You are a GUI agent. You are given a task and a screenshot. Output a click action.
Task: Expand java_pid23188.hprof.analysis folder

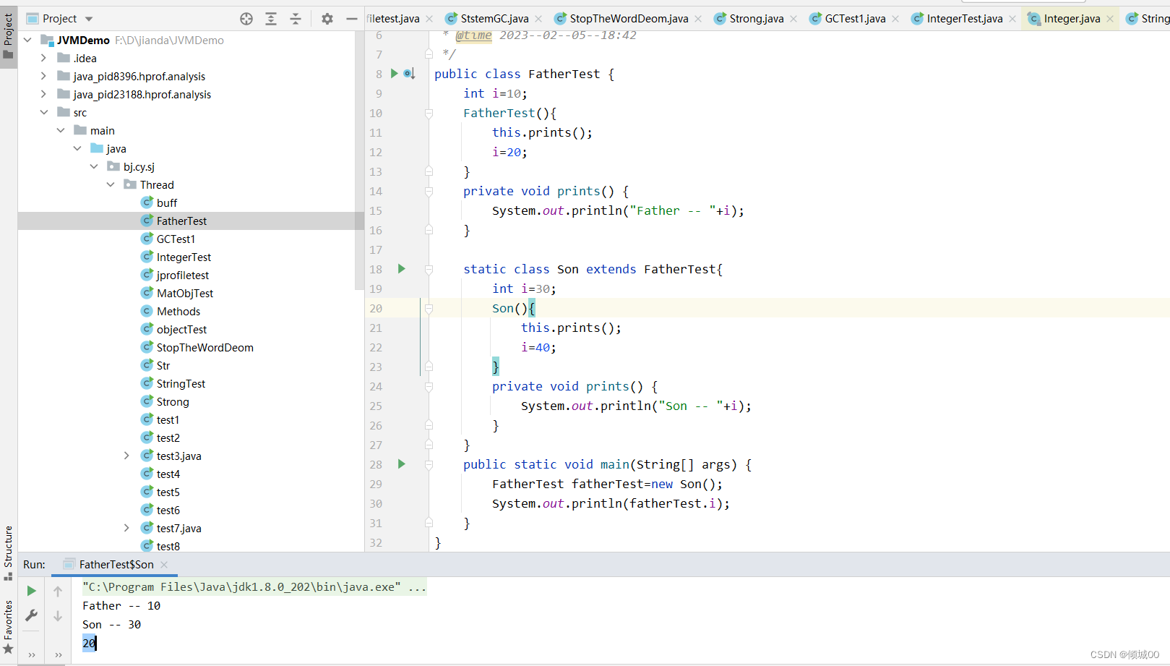tap(43, 94)
